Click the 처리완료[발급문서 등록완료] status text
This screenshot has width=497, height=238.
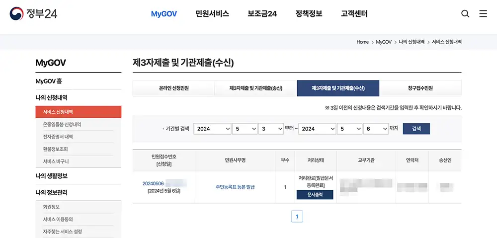coord(316,181)
